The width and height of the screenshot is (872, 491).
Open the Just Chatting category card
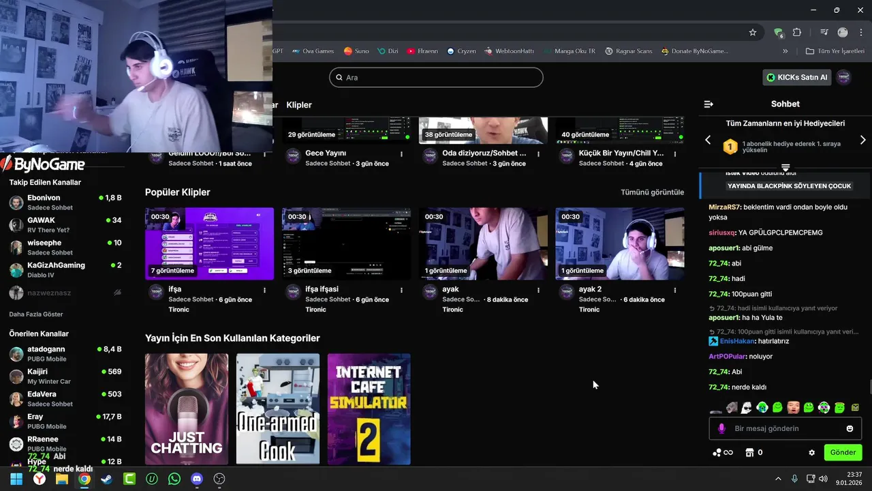[x=187, y=408]
